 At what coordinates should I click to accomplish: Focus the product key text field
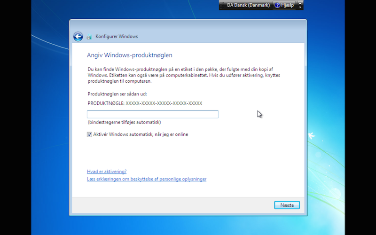[152, 114]
